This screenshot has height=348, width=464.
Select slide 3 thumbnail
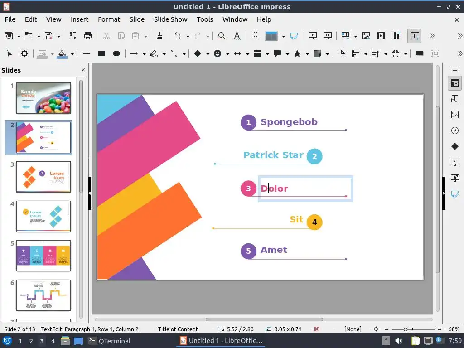coord(43,177)
